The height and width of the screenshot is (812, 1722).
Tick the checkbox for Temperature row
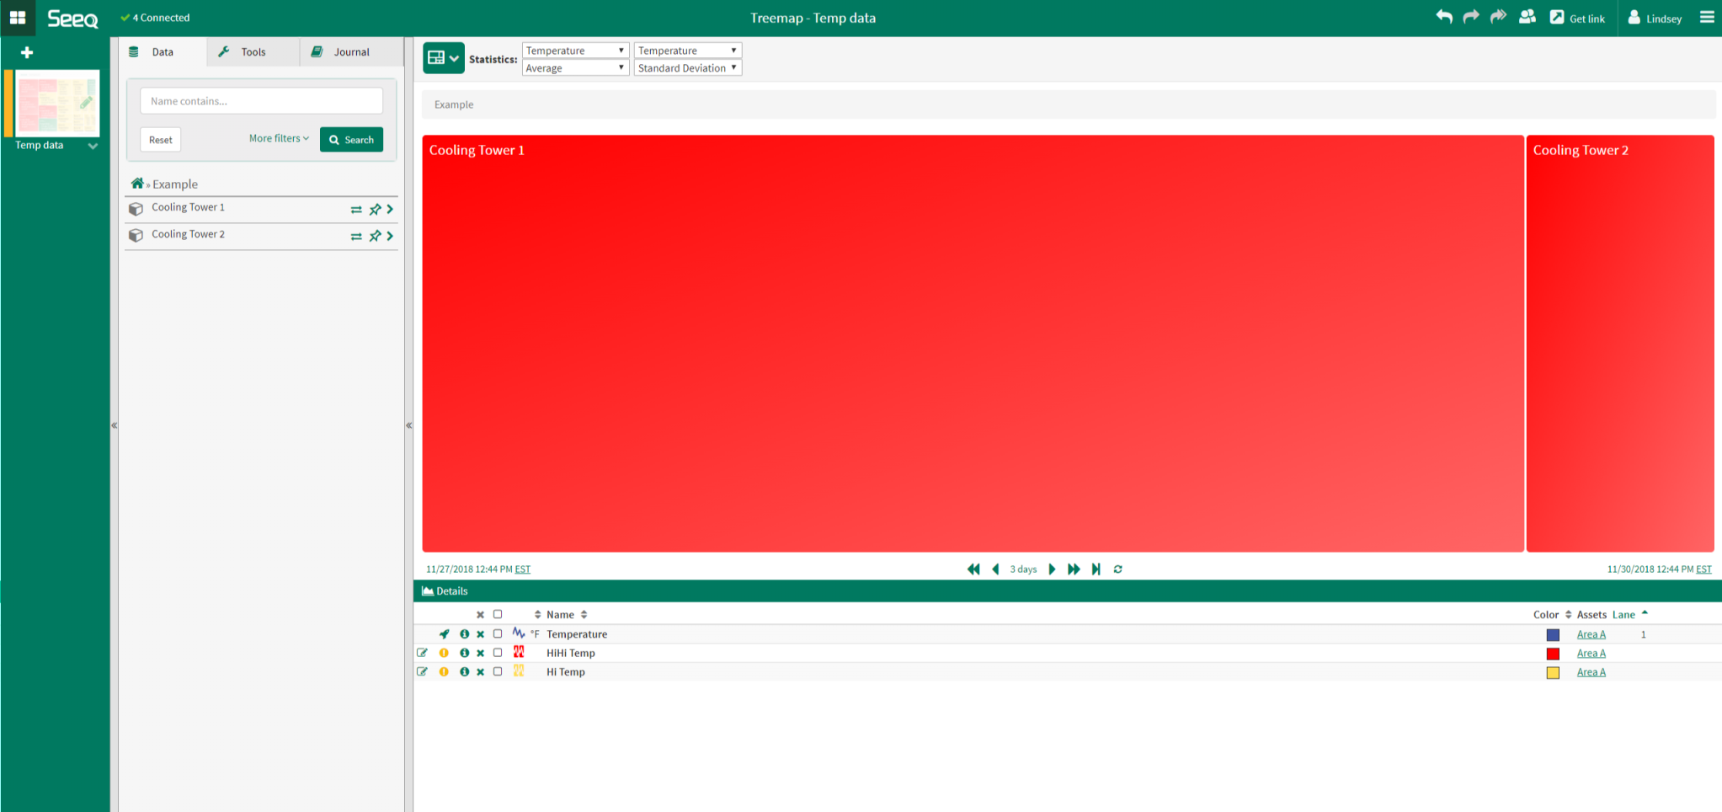[498, 634]
